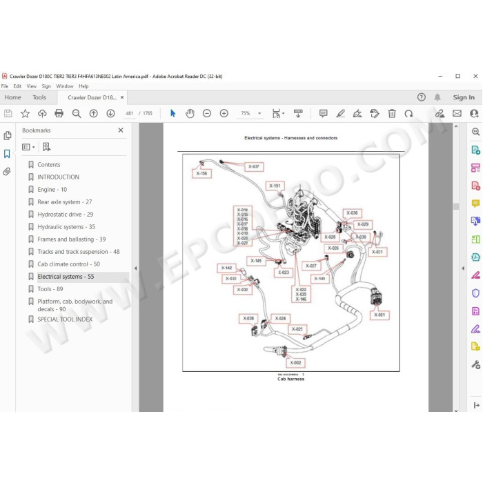Go to Engine - 10 bookmark
483x483 pixels.
[x=52, y=190]
